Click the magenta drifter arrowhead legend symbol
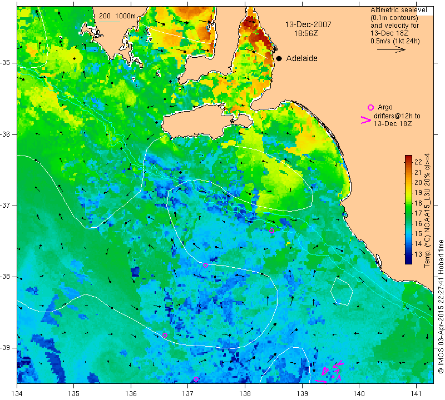Screen dimensions: 445x400 click(366, 120)
